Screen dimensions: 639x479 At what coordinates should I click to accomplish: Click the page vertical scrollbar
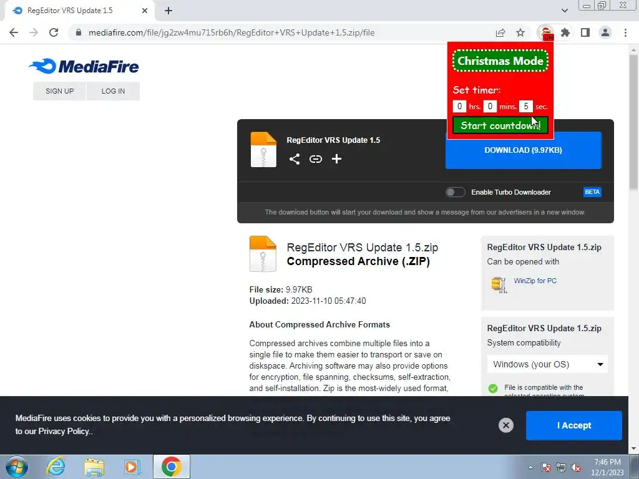(x=633, y=122)
